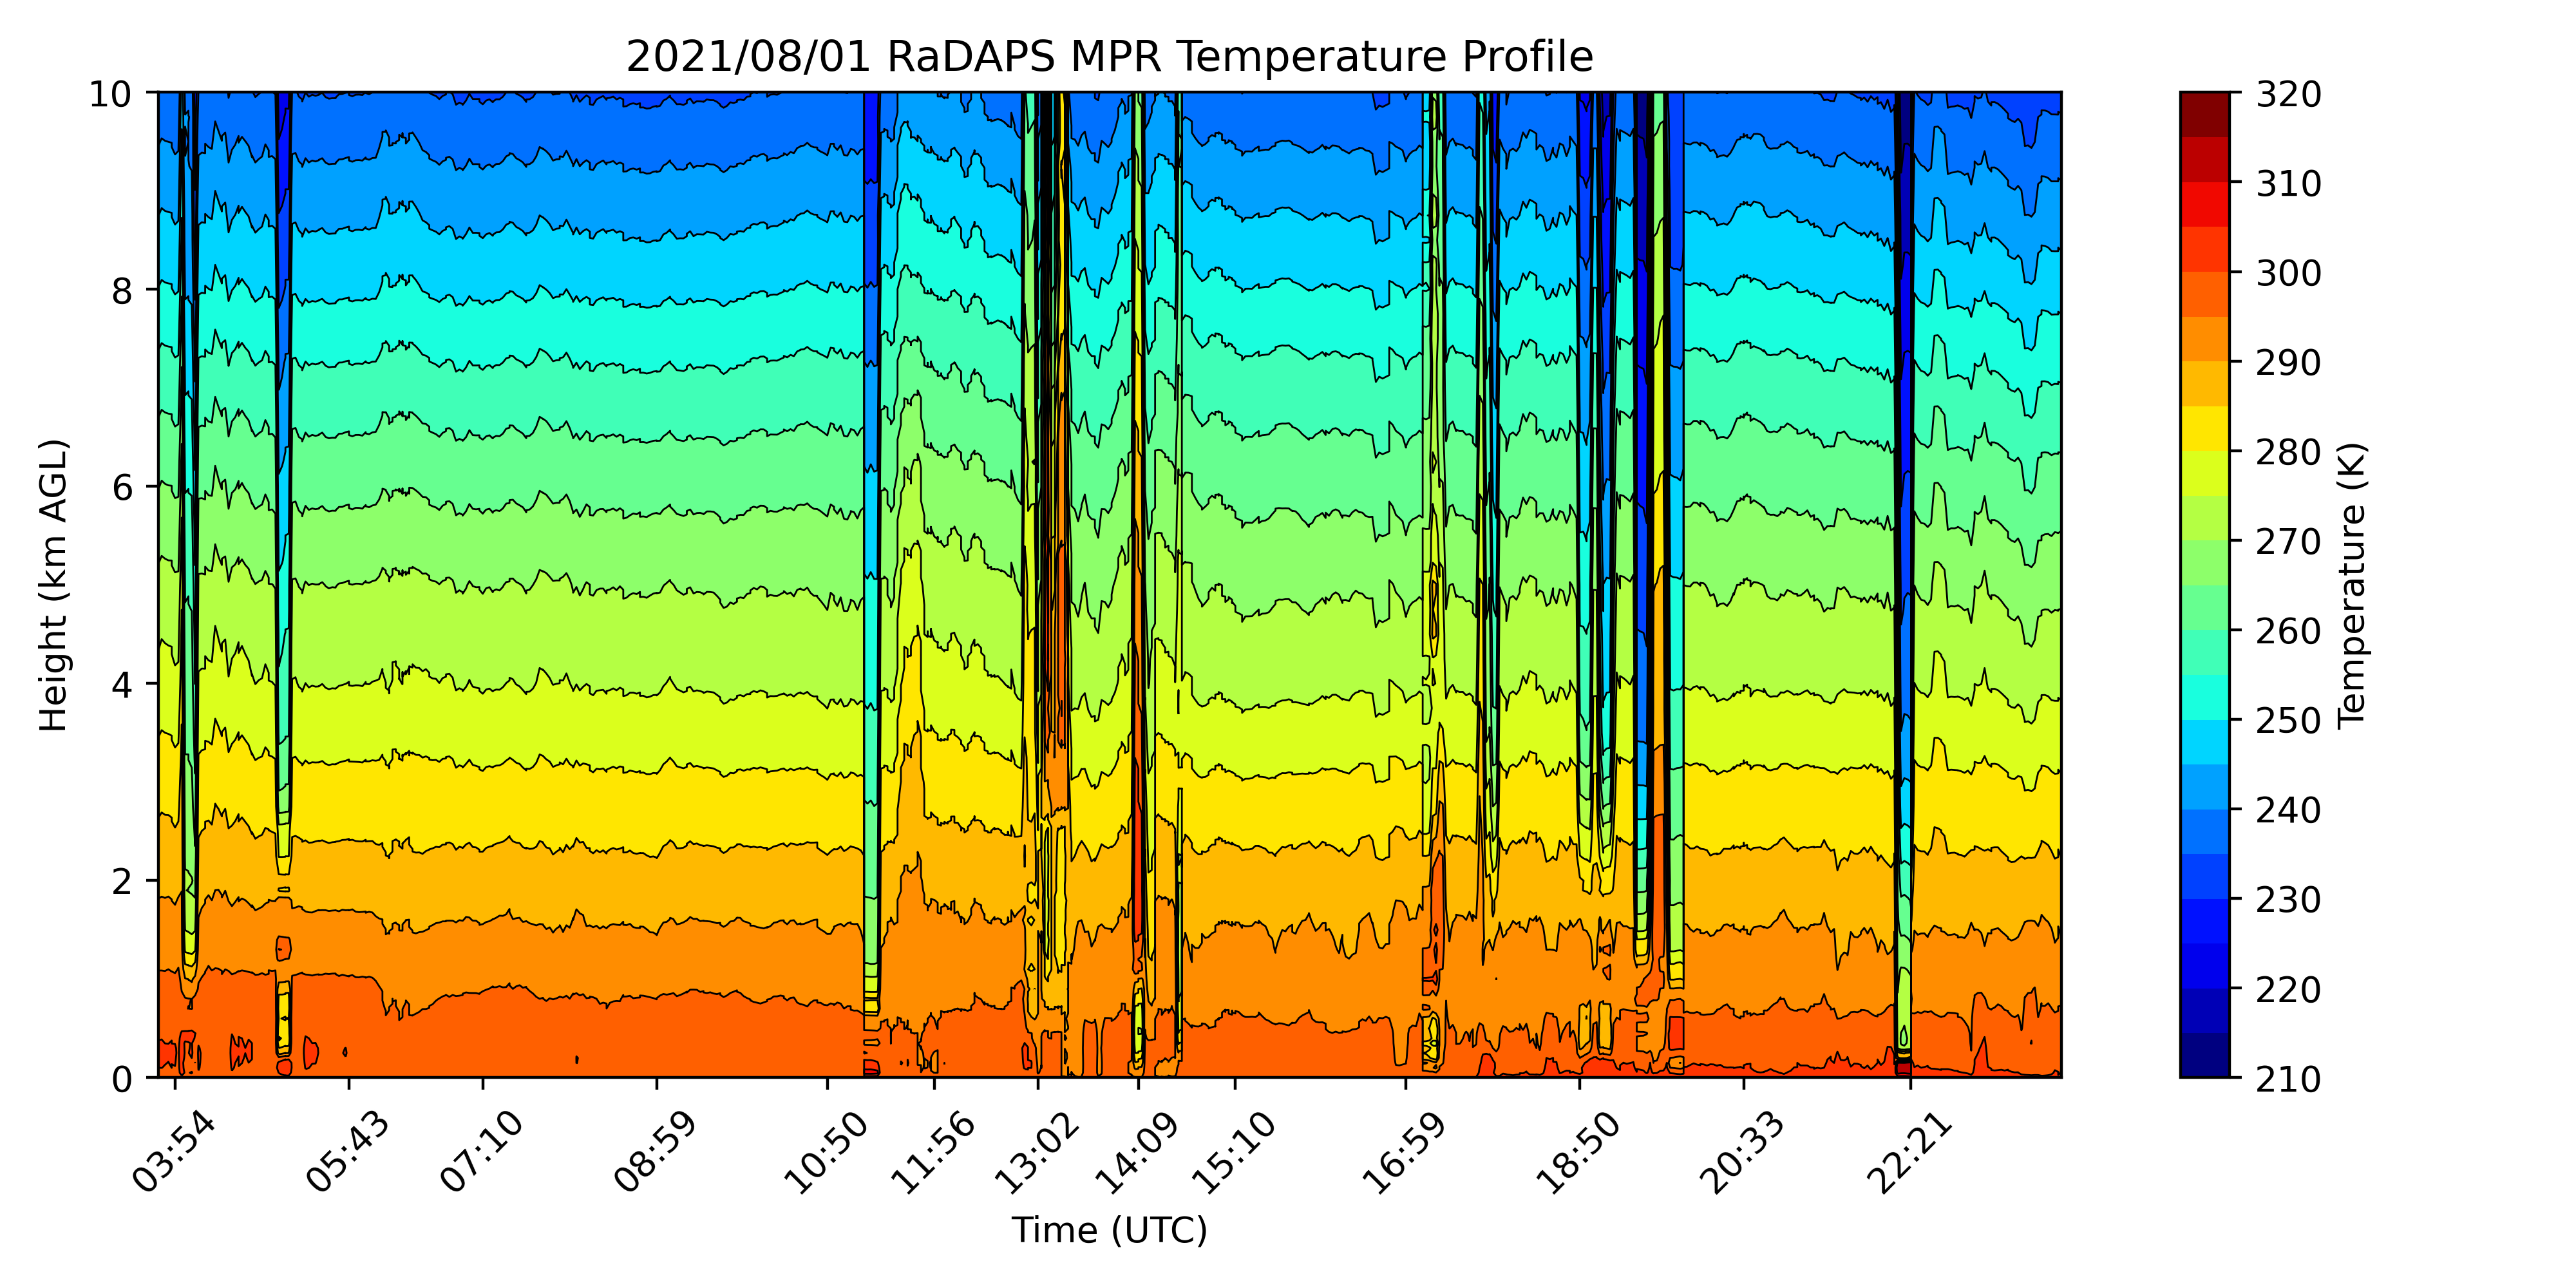Click the colorbar tick label 290
2576x1288 pixels.
point(2288,363)
